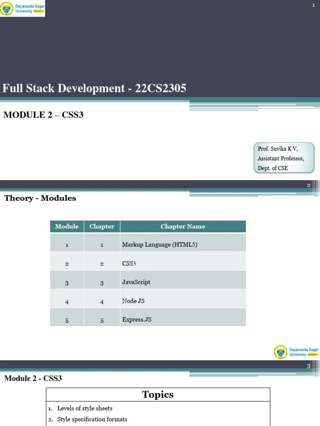
Task: Click chapter number cell in the Markup Language row
Action: click(x=102, y=243)
